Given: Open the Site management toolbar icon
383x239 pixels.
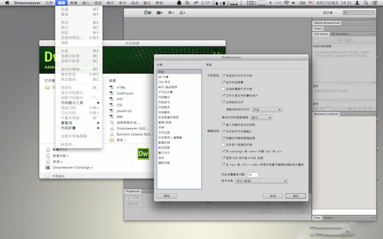Looking at the screenshot, I should [x=182, y=13].
